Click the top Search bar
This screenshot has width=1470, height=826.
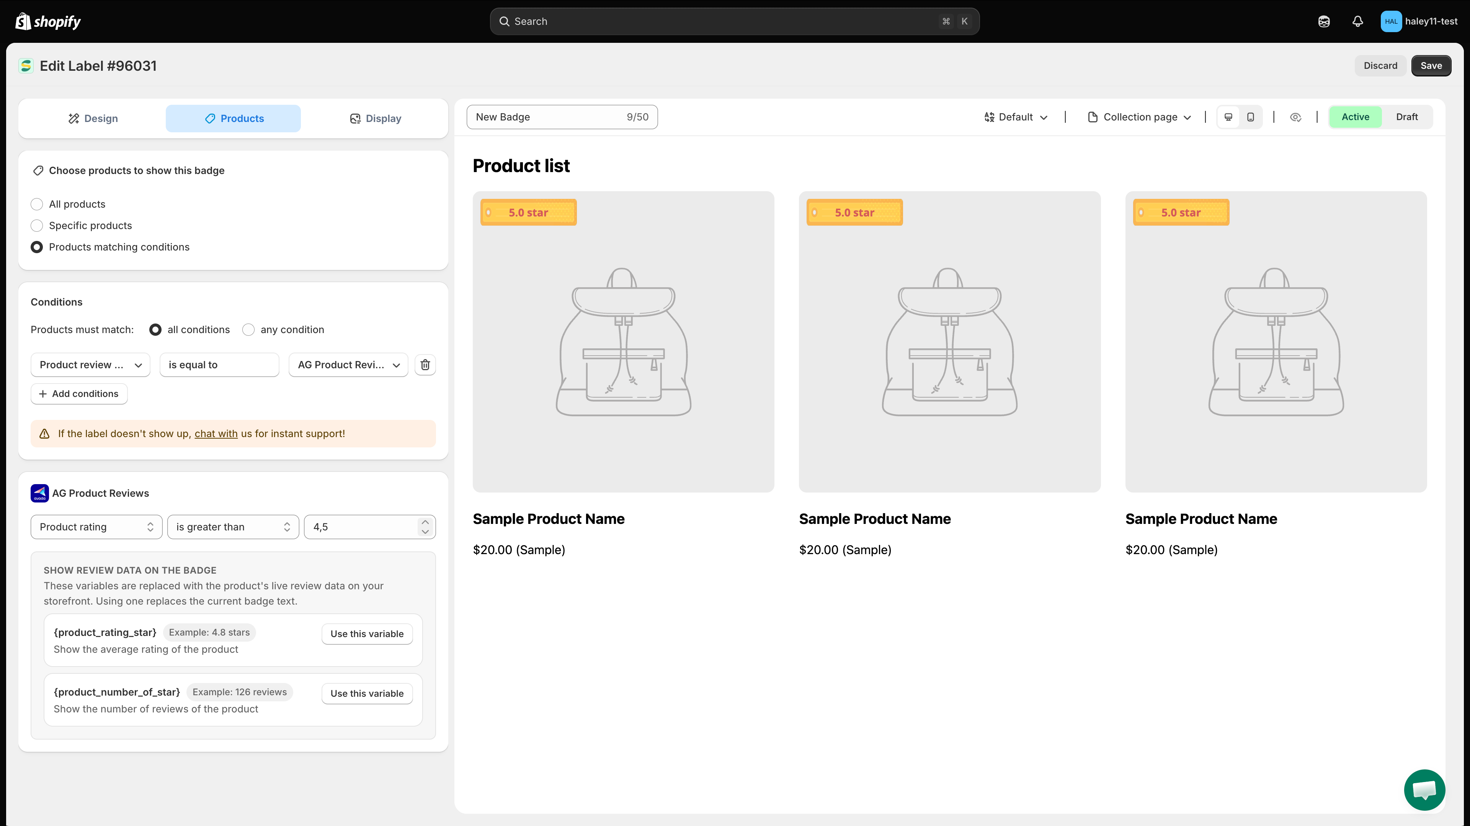(x=735, y=22)
